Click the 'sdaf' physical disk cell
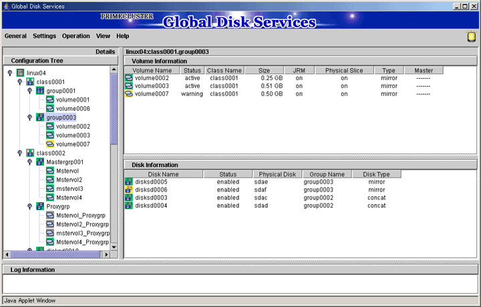The height and width of the screenshot is (307, 481). (x=261, y=190)
